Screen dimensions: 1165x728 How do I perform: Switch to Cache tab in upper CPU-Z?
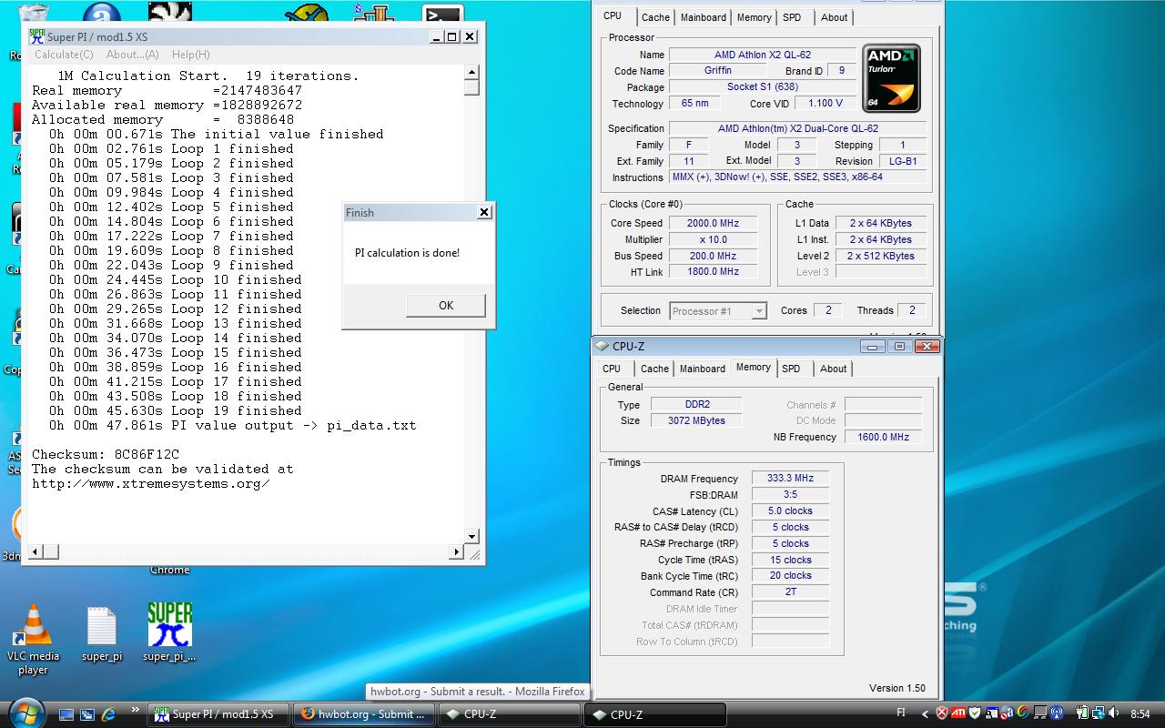click(x=655, y=17)
